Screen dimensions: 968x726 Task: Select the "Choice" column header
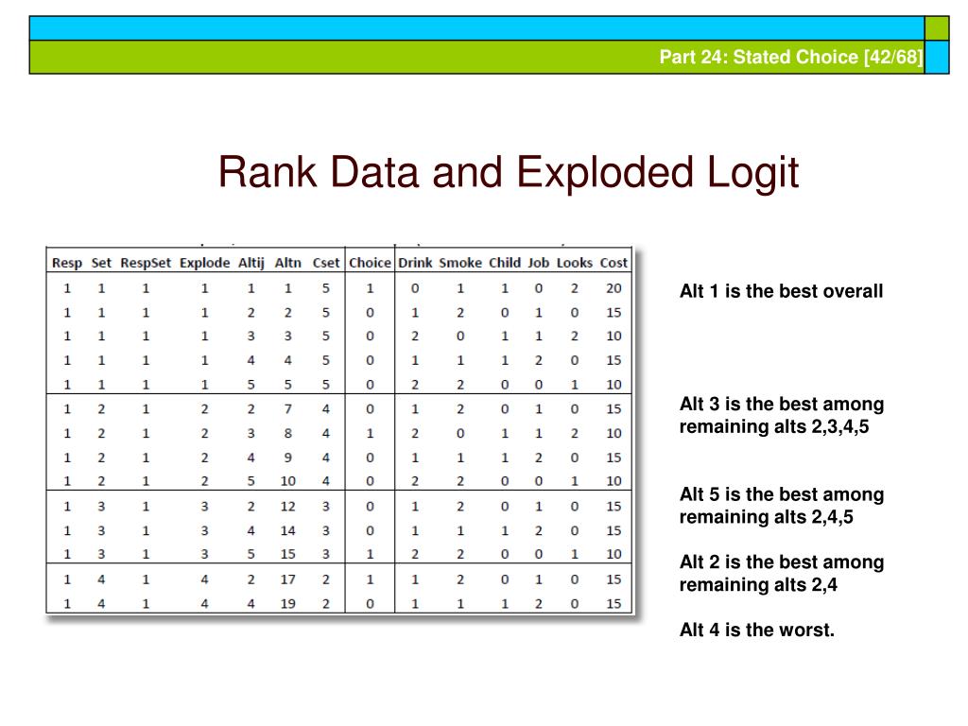pyautogui.click(x=370, y=263)
